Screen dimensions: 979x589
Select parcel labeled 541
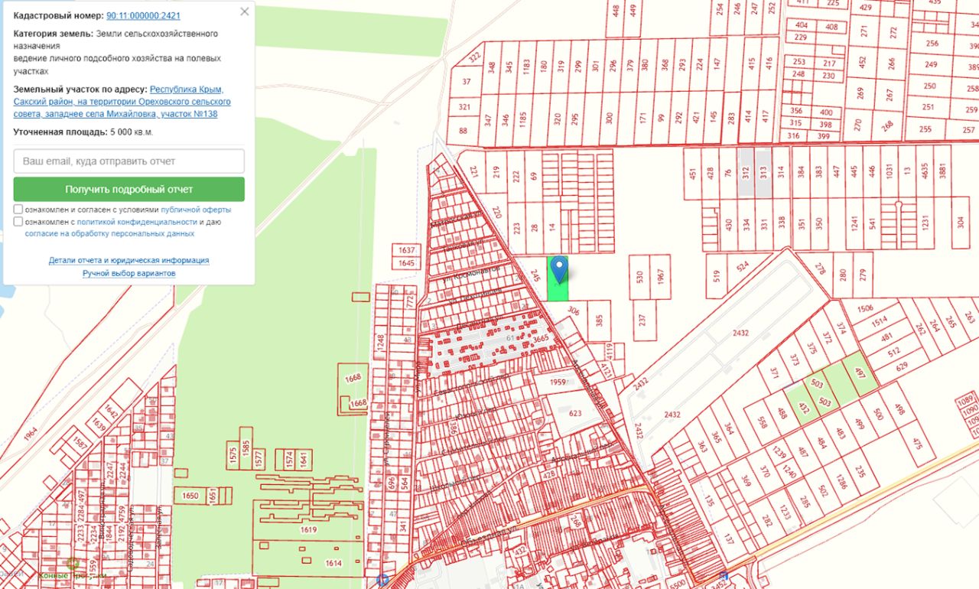click(871, 223)
